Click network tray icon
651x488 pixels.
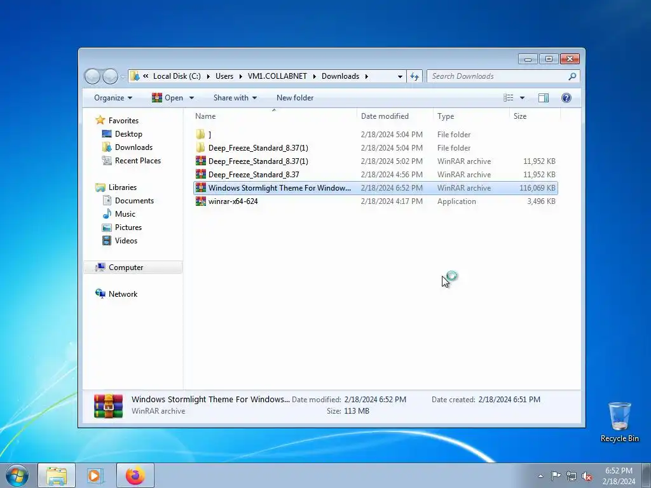[572, 476]
